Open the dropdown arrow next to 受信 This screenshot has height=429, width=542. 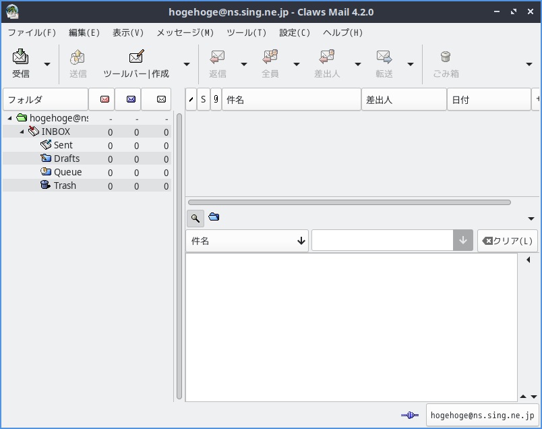tap(47, 64)
